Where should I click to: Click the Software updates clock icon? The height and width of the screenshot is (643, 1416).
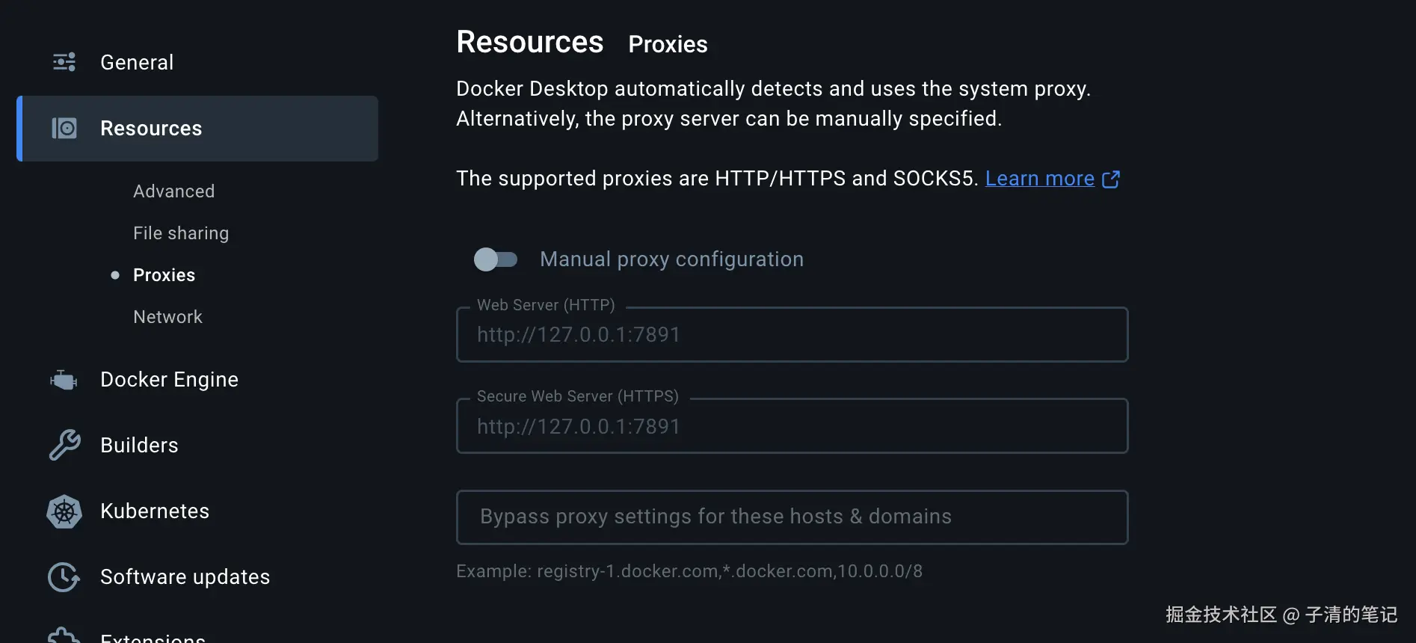[64, 577]
